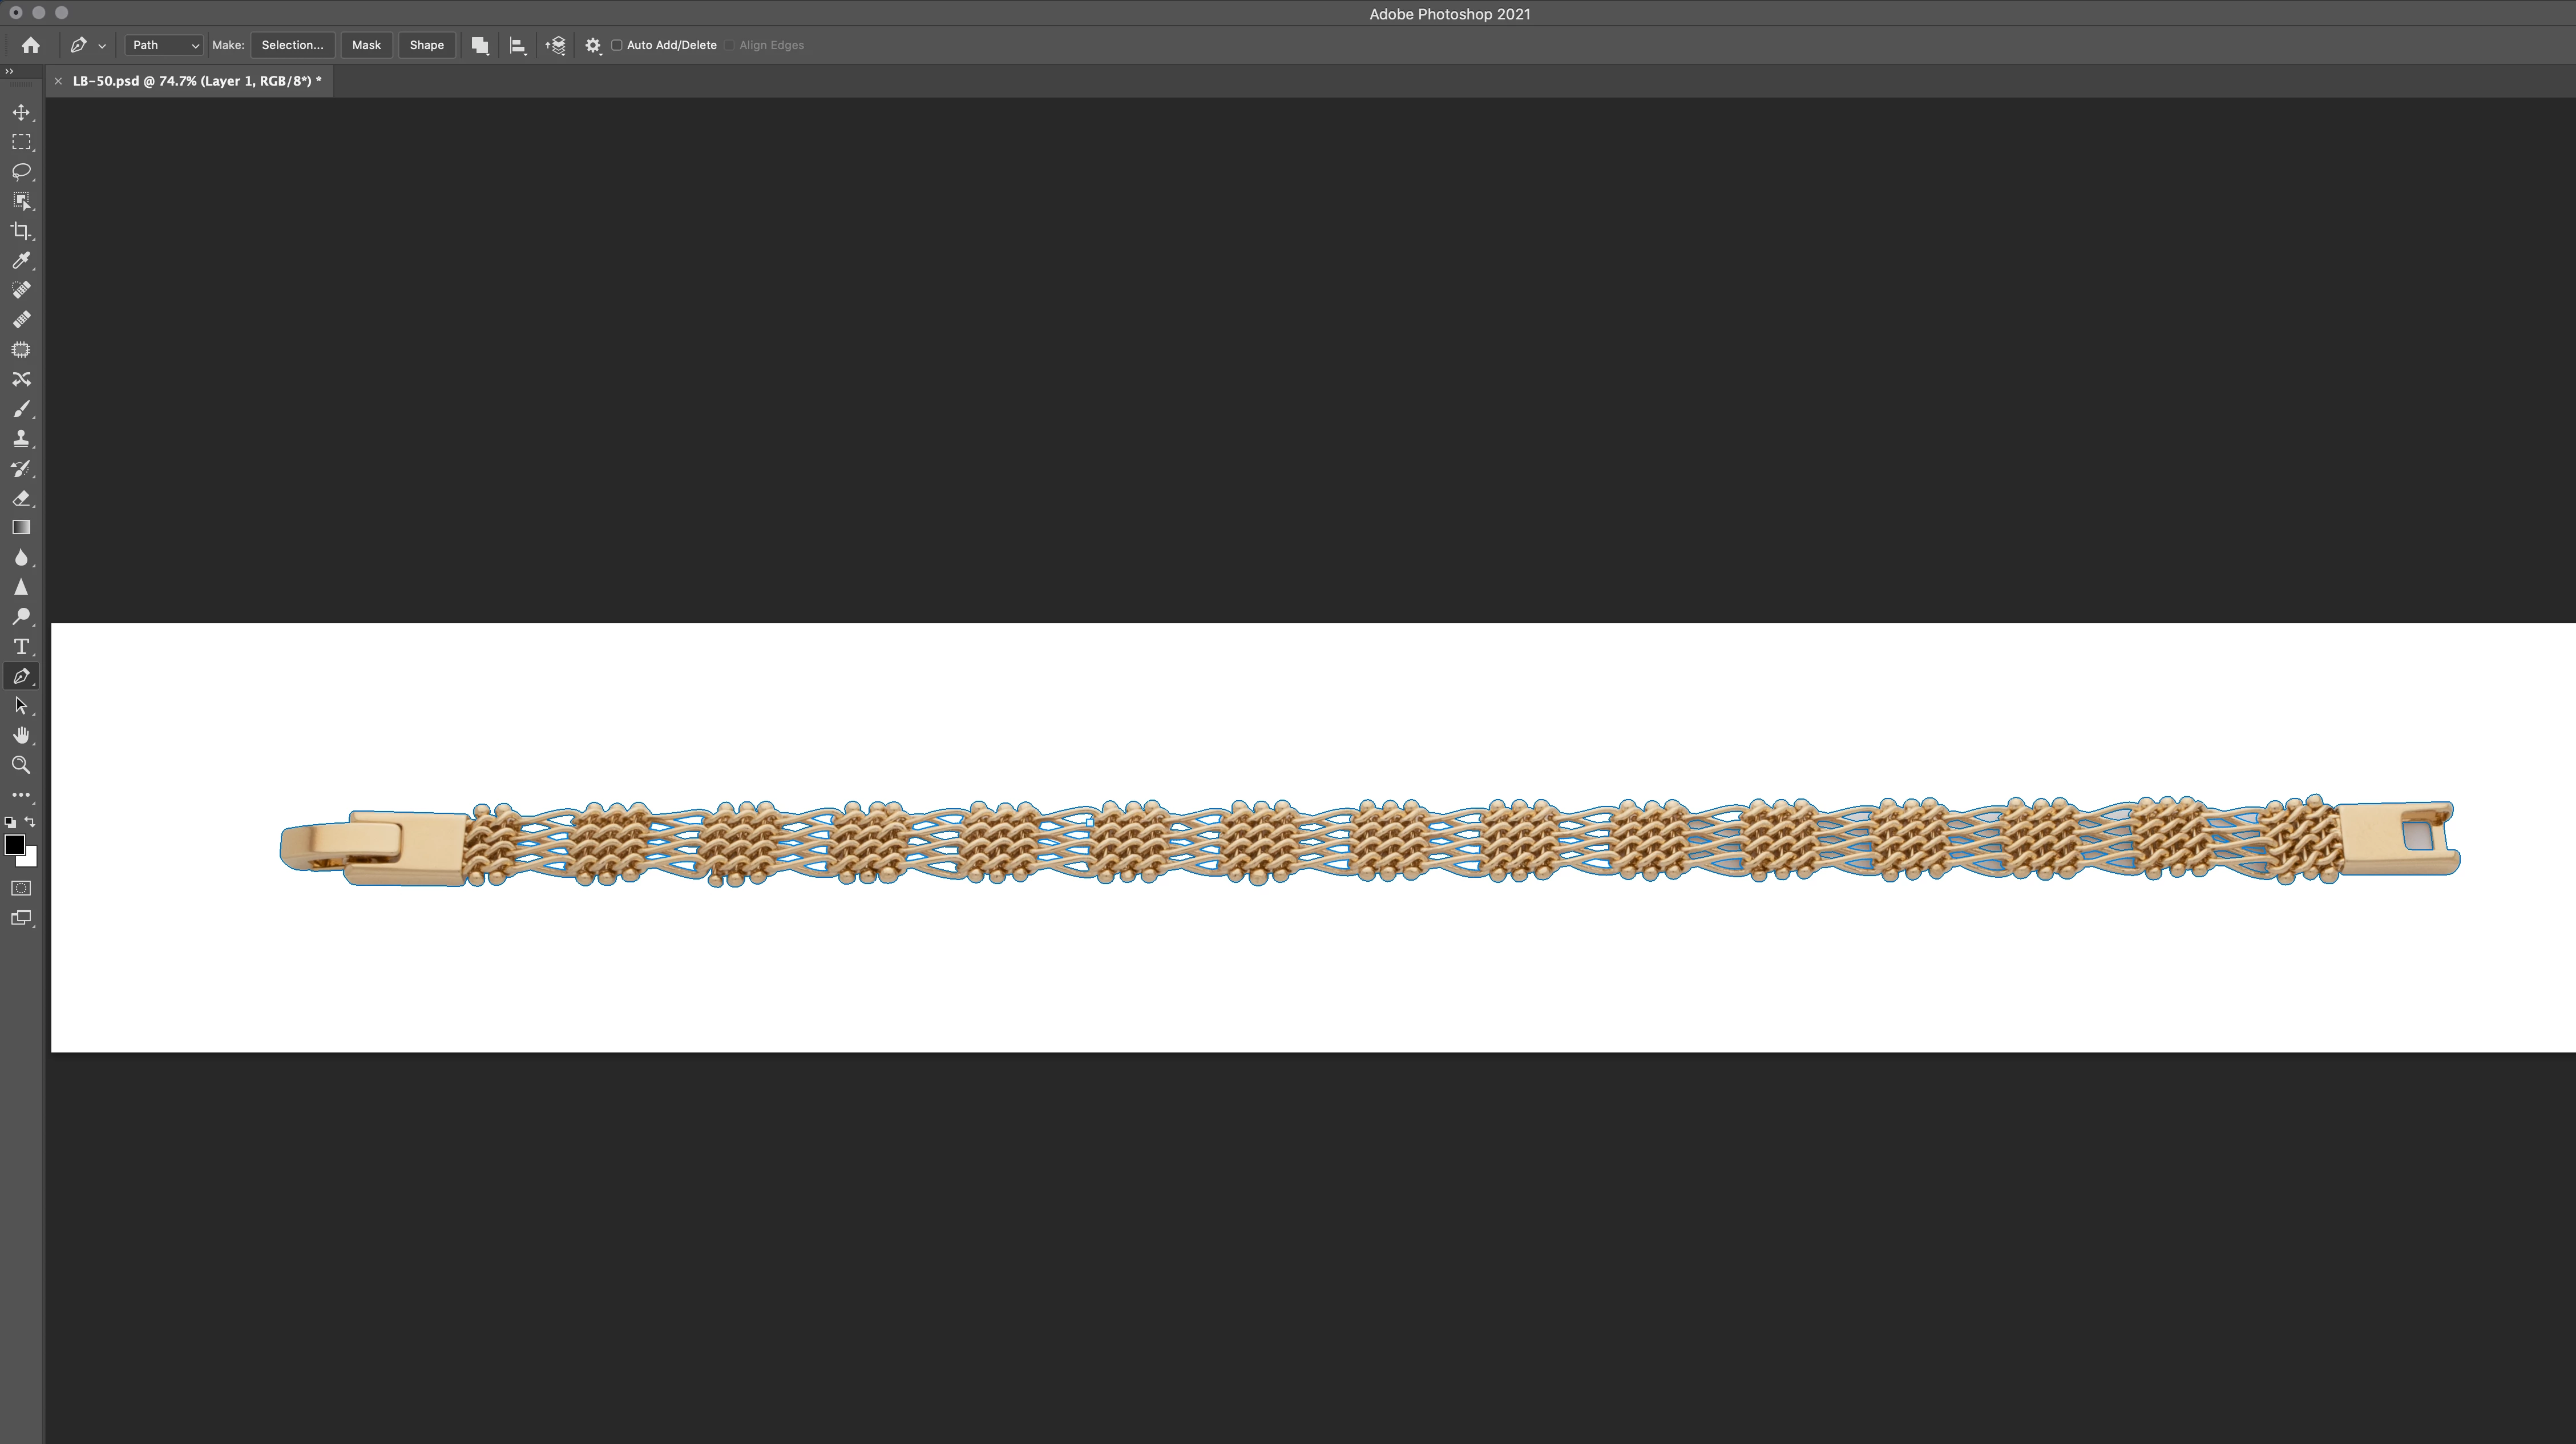
Task: Select the Lasso tool
Action: (21, 172)
